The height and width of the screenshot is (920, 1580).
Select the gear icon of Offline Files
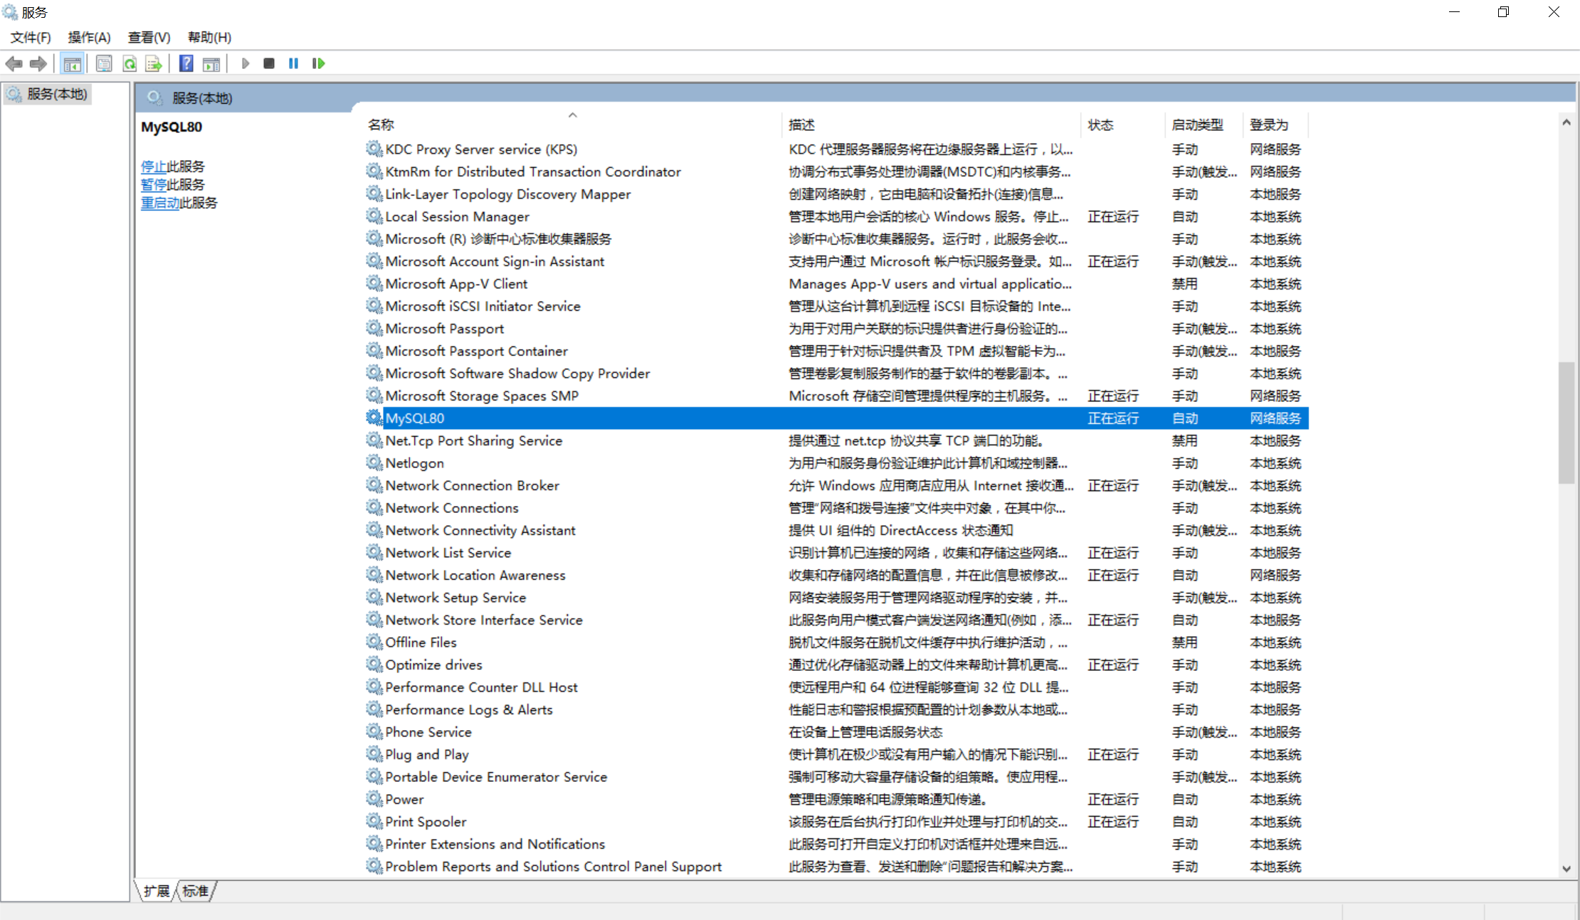point(374,642)
